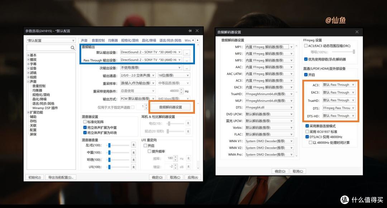Image resolution: width=387 pixels, height=208 pixels.
Task: Click the preferences search input field
Action: [48, 48]
